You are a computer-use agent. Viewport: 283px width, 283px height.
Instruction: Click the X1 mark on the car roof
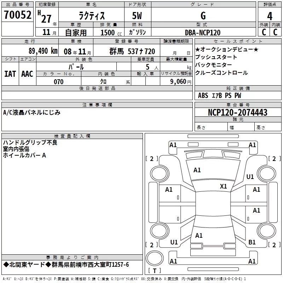coord(223,186)
